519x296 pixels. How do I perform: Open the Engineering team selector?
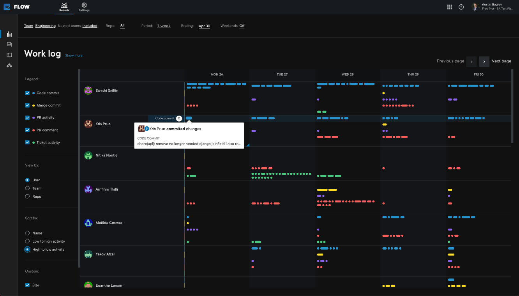[46, 26]
